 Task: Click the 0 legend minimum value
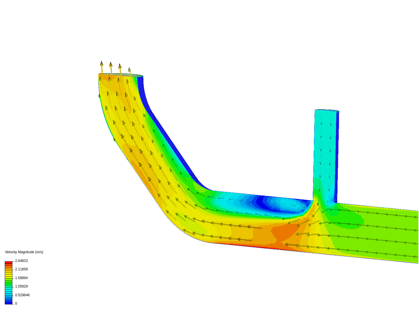16,304
